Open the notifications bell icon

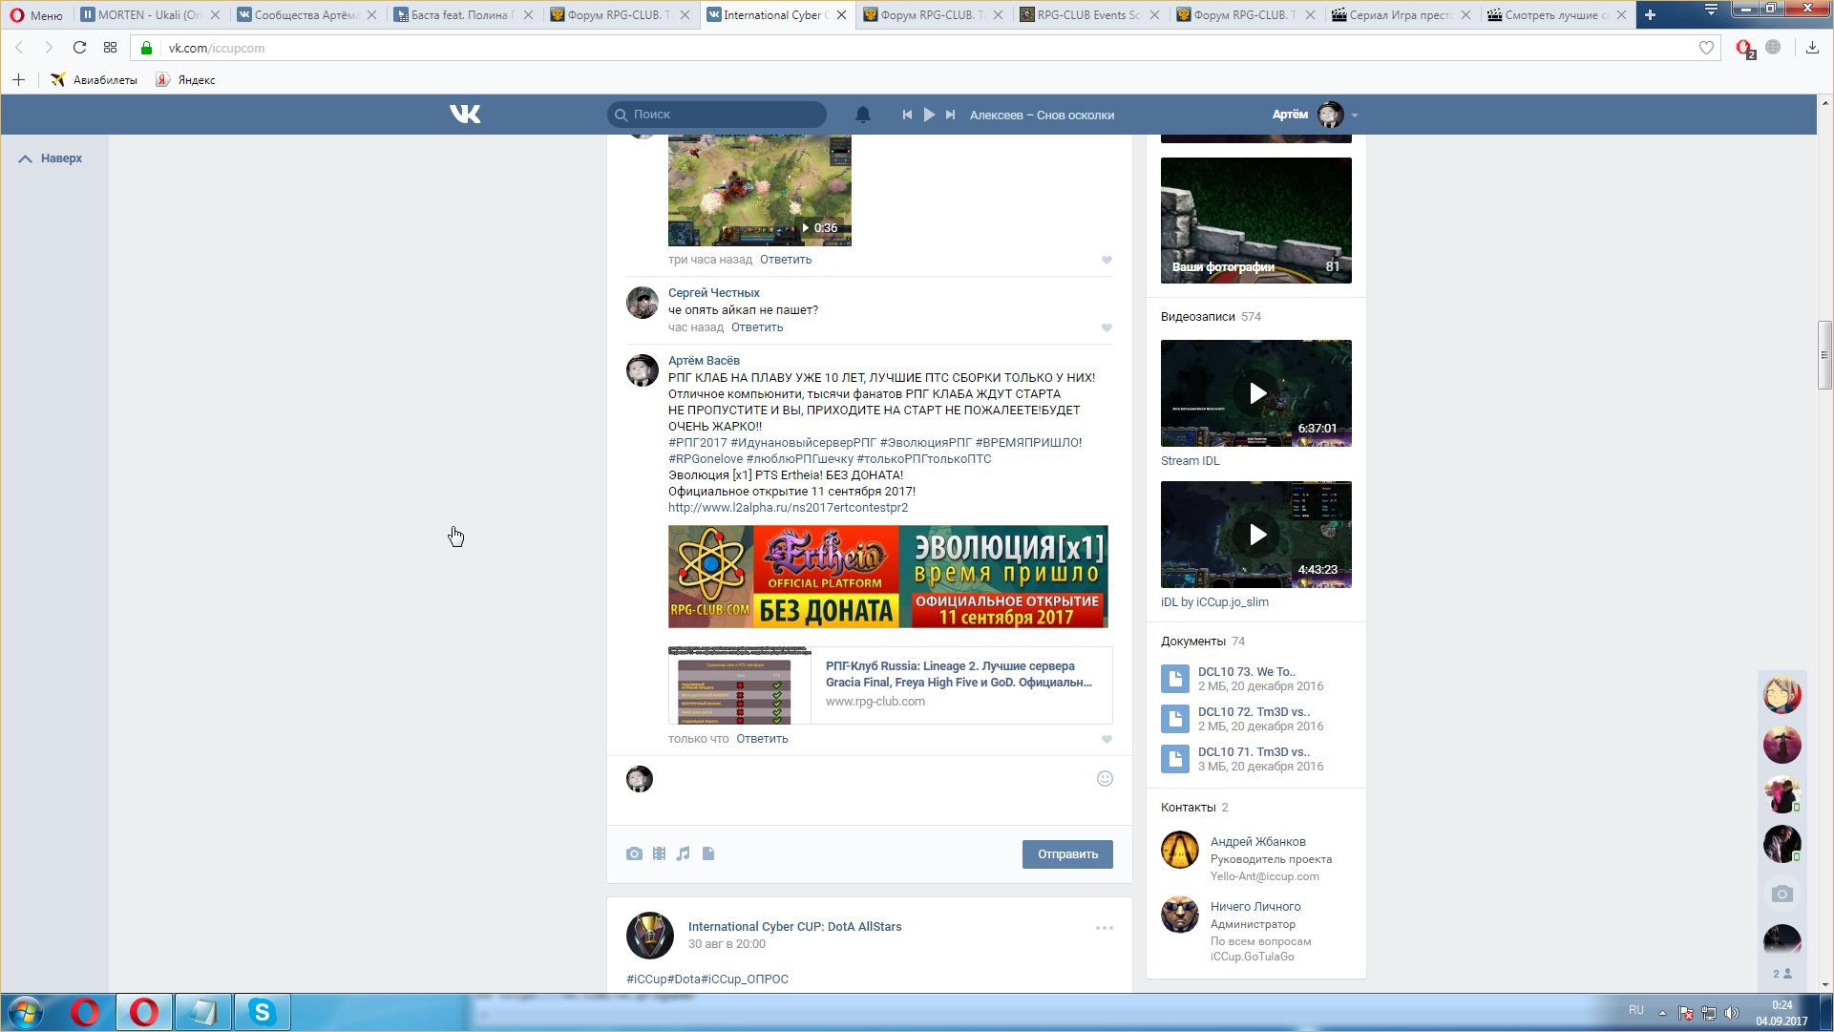coord(862,115)
